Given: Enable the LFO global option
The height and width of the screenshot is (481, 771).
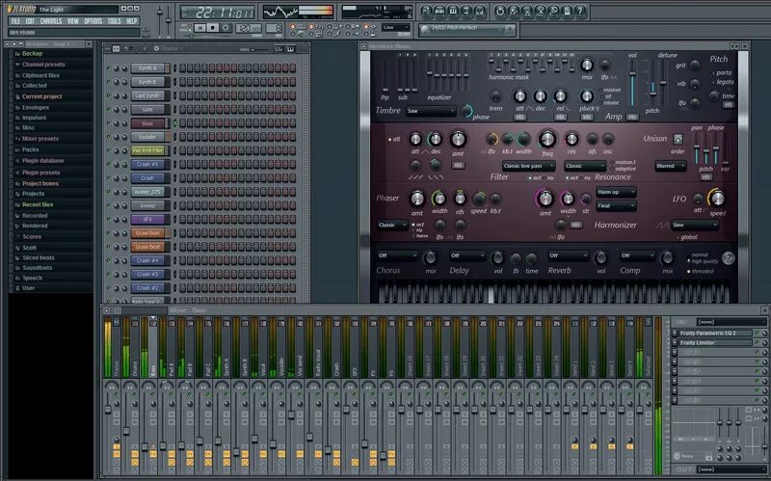Looking at the screenshot, I should (x=687, y=237).
